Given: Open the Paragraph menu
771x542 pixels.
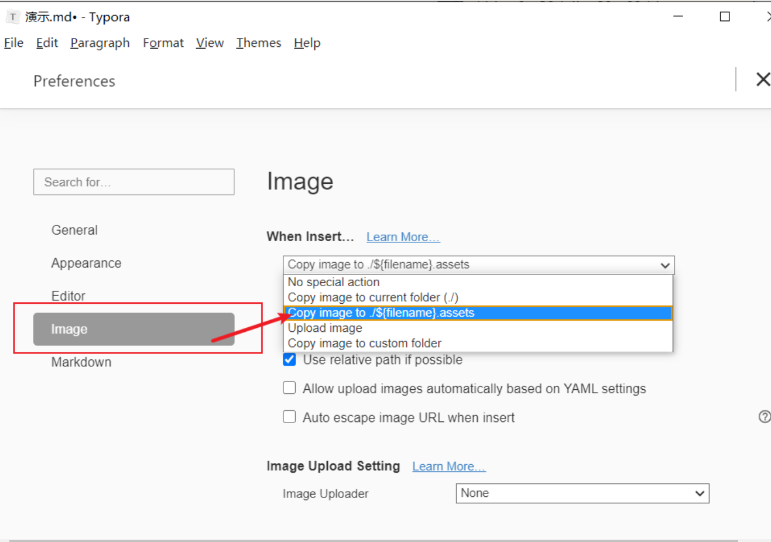Looking at the screenshot, I should 100,43.
